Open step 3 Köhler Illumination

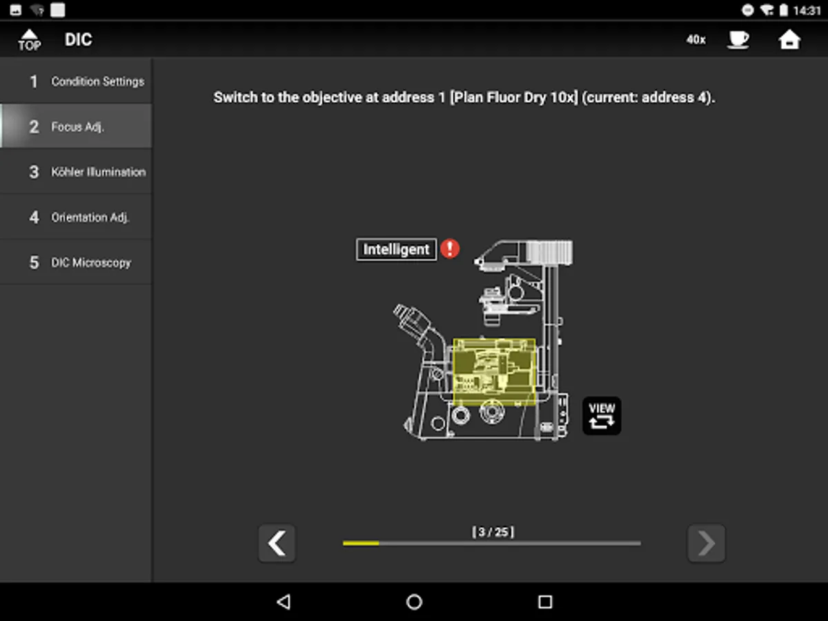pos(76,172)
